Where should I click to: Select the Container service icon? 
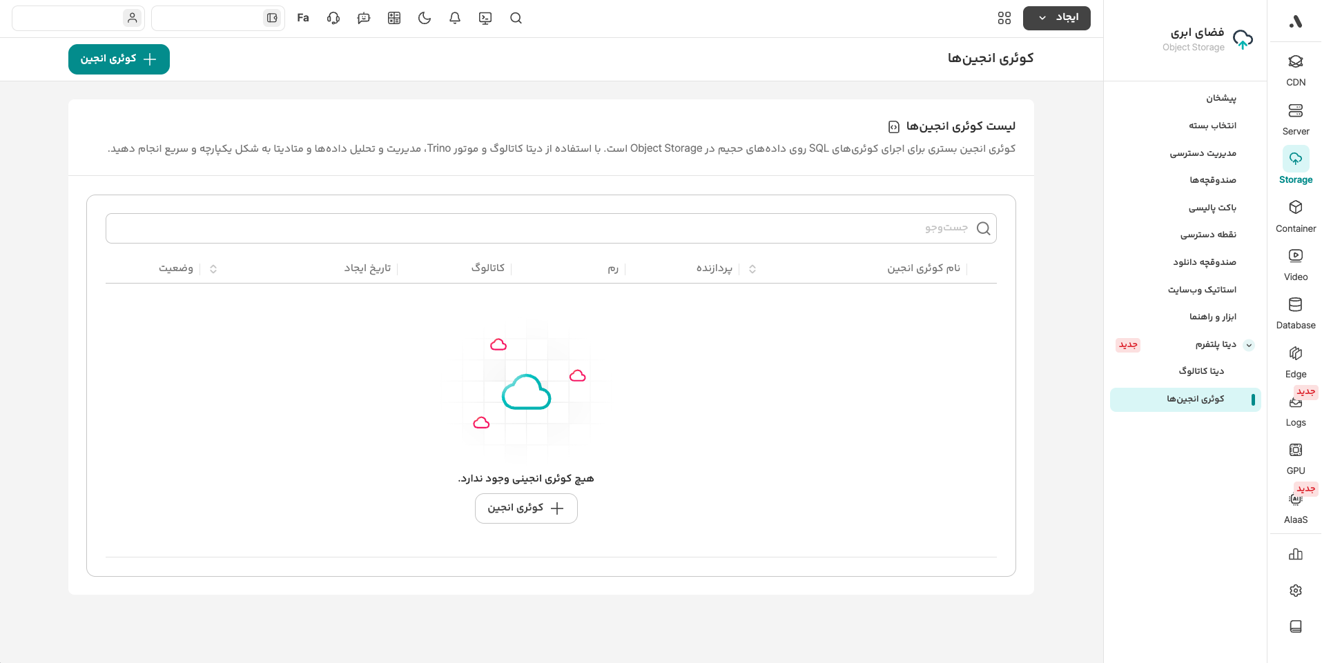point(1295,215)
